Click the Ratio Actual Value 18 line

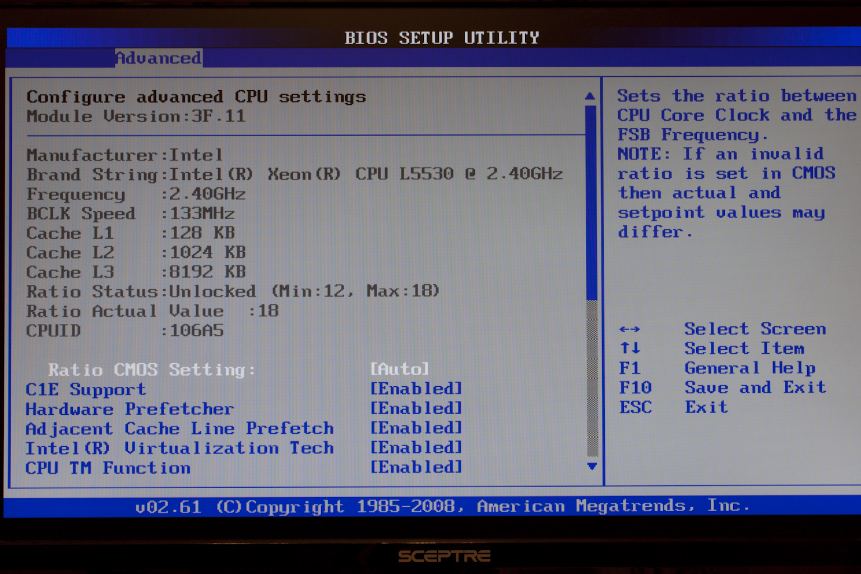[x=152, y=311]
